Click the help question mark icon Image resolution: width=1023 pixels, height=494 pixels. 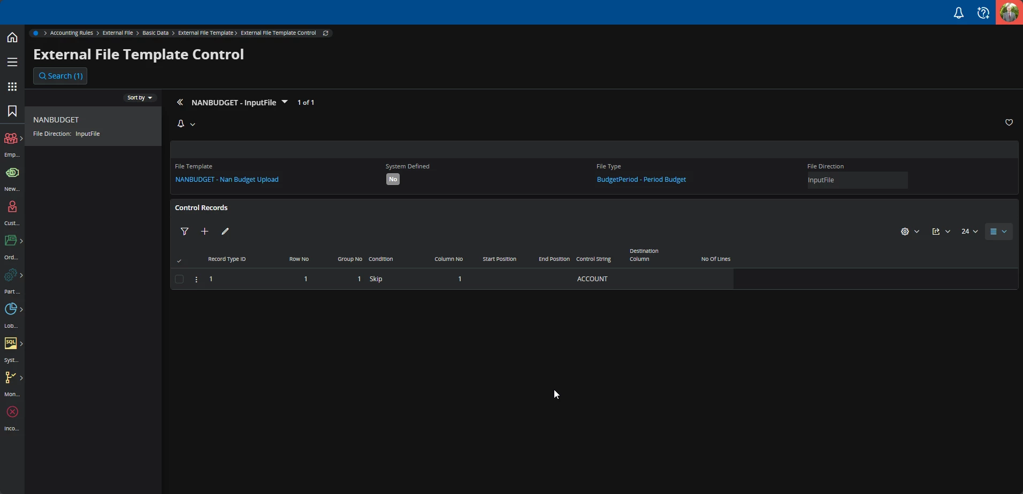tap(983, 13)
